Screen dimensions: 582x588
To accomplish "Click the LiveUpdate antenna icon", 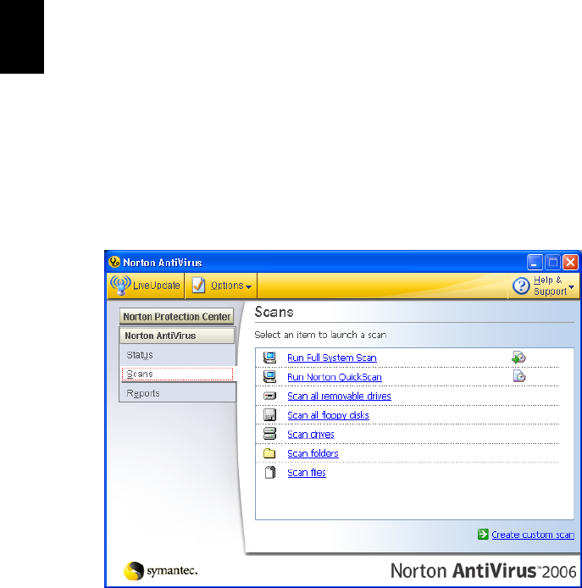I will (120, 285).
